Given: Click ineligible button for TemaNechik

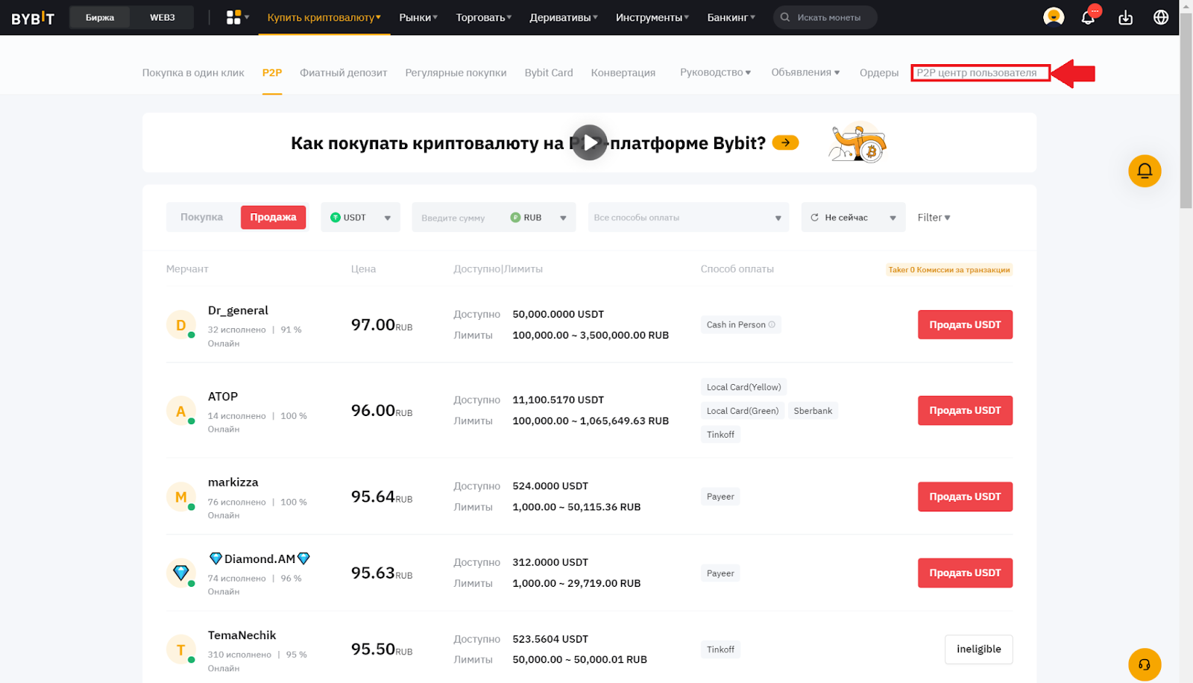Looking at the screenshot, I should (978, 649).
